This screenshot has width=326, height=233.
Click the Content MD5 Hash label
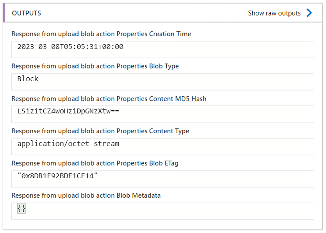109,98
